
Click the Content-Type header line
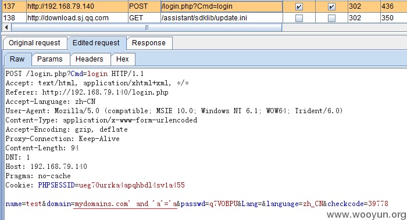(101, 120)
